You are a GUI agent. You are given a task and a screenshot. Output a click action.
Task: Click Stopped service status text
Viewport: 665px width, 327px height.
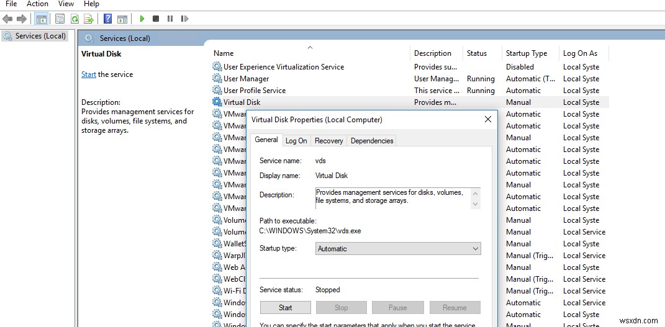click(327, 290)
